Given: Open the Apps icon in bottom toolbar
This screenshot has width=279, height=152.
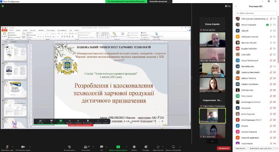Looking at the screenshot, I should pyautogui.click(x=158, y=147).
